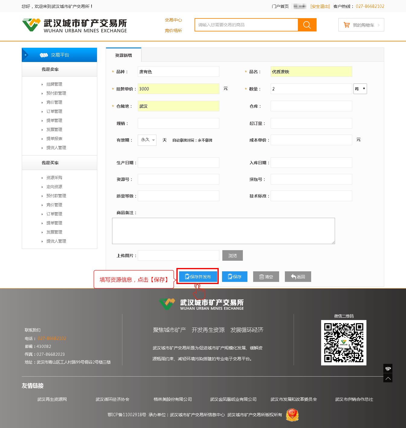
Task: Expand 挂牌管理 in seller menu
Action: coord(54,84)
